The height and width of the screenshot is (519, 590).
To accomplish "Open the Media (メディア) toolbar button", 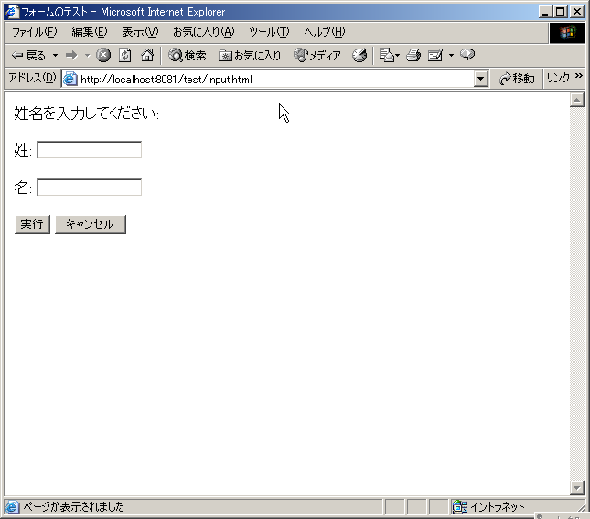I will [x=317, y=56].
